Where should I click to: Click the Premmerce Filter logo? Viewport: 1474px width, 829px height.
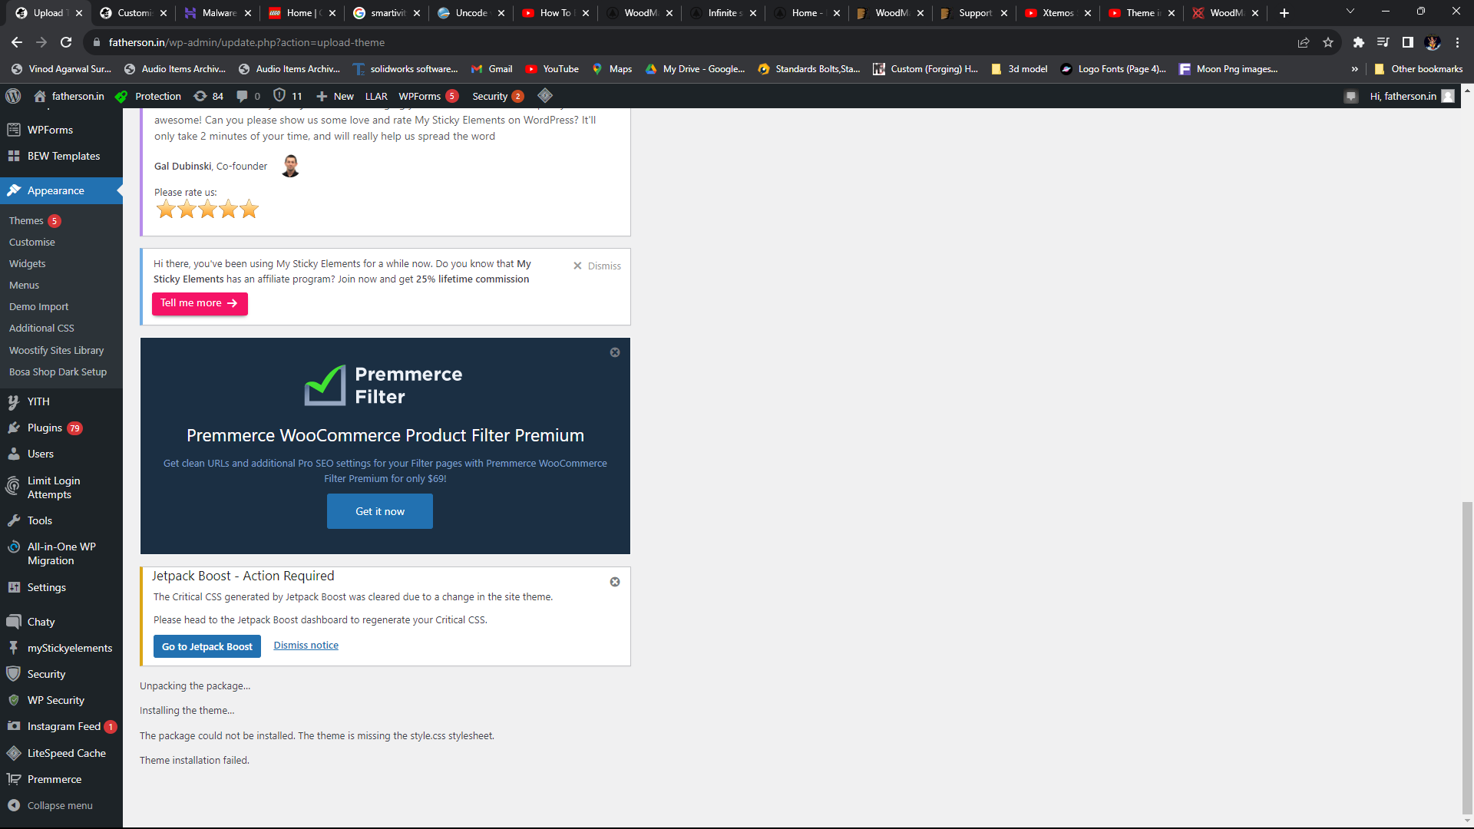[383, 385]
